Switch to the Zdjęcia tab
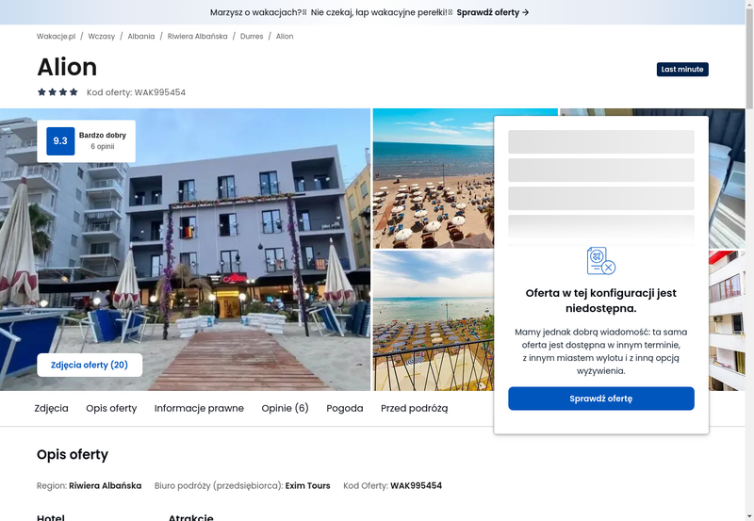The height and width of the screenshot is (521, 754). pyautogui.click(x=51, y=409)
